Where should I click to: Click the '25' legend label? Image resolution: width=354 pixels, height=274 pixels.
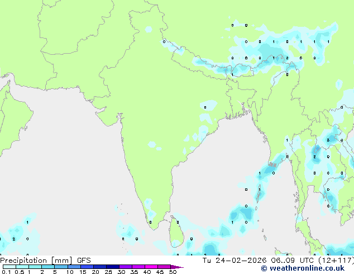coord(108,272)
